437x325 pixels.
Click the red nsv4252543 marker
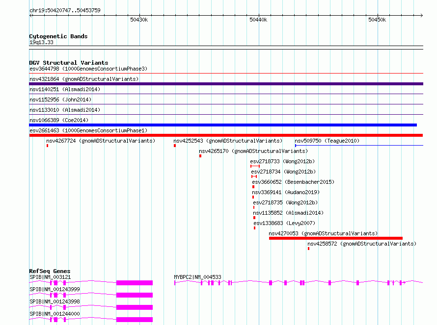175,146
